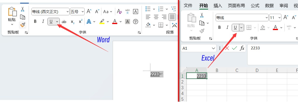
Task: Click the Word 粘贴 paste clipboard icon
Action: point(12,12)
